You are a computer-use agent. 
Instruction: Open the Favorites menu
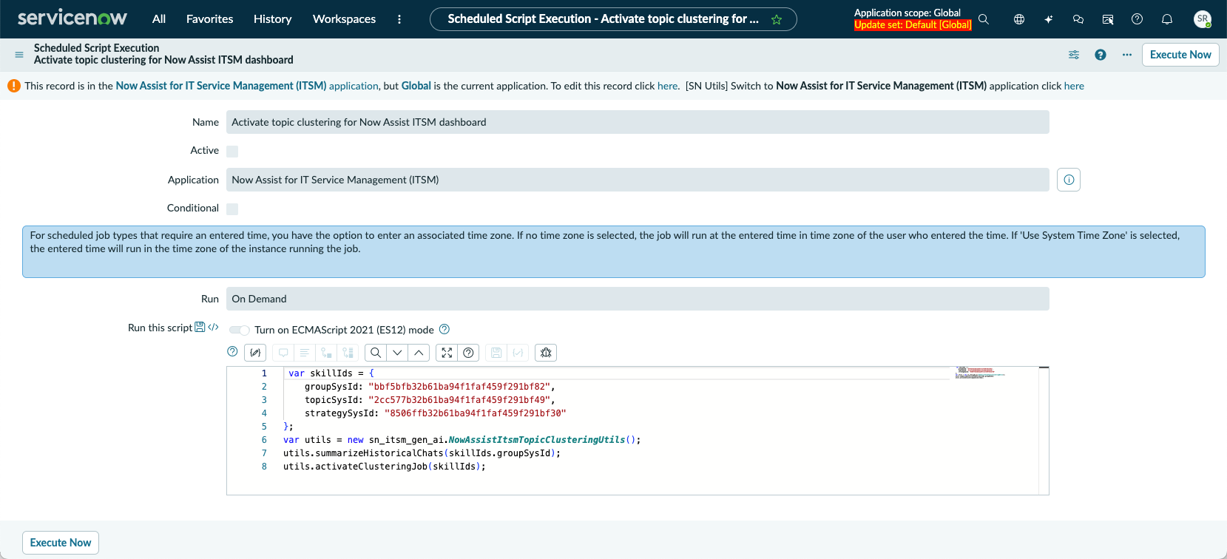click(209, 19)
